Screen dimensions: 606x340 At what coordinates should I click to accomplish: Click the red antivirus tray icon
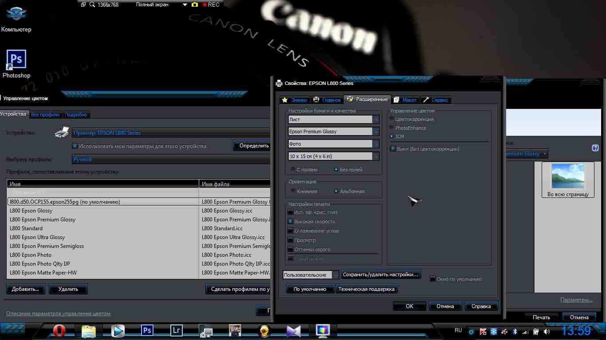tap(483, 332)
